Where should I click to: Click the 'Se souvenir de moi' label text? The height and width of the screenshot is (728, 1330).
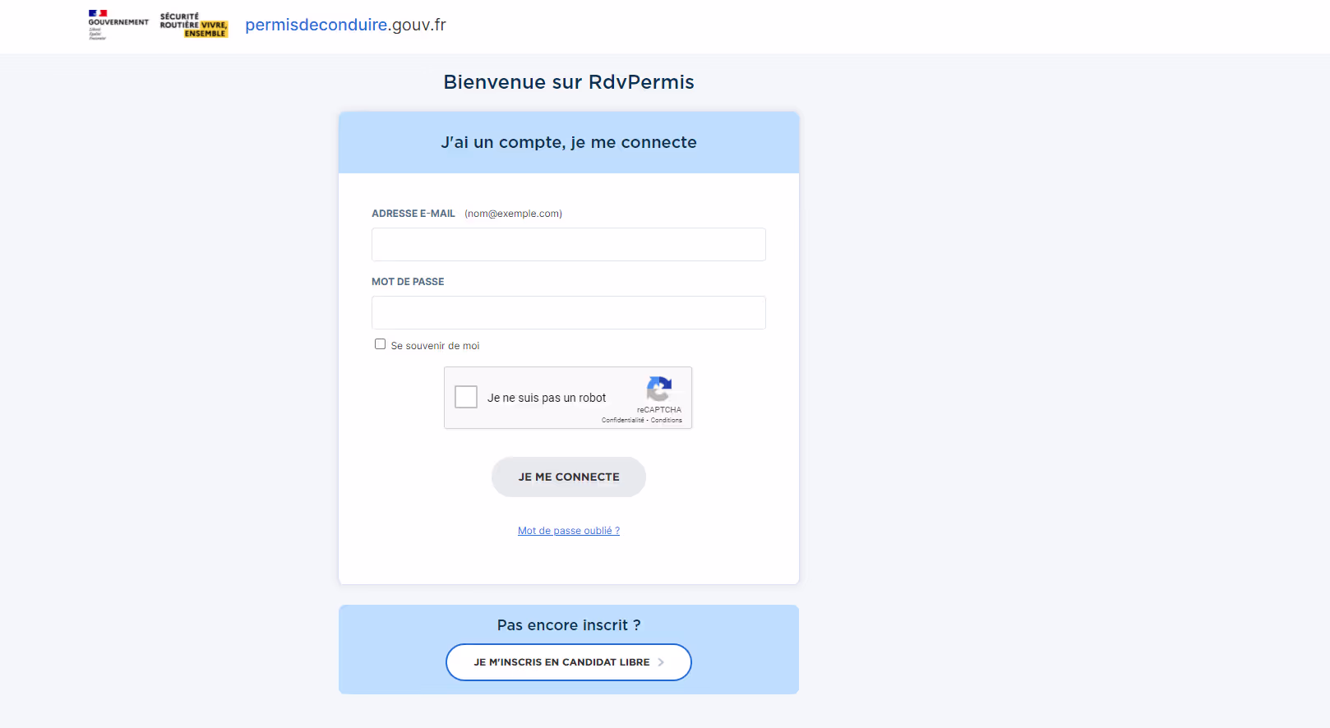click(435, 346)
